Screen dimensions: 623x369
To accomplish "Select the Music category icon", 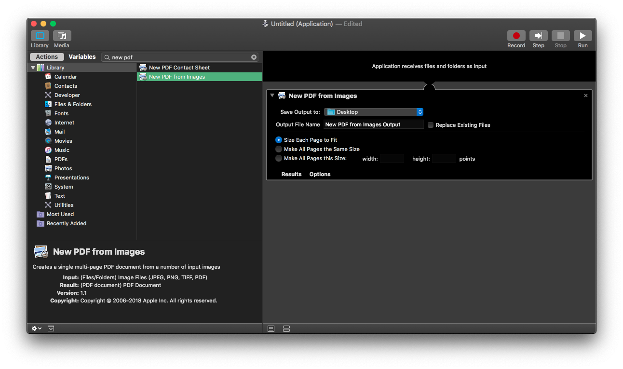I will click(x=48, y=150).
